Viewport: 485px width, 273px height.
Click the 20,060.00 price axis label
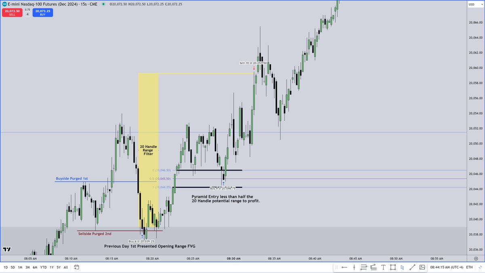(476, 68)
